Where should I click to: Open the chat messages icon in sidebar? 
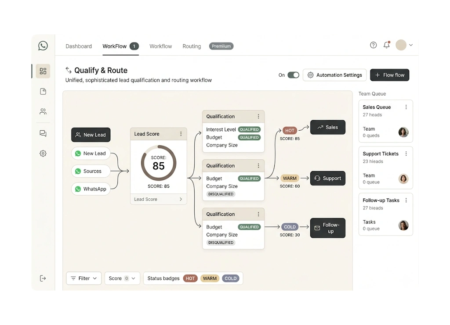pyautogui.click(x=43, y=133)
